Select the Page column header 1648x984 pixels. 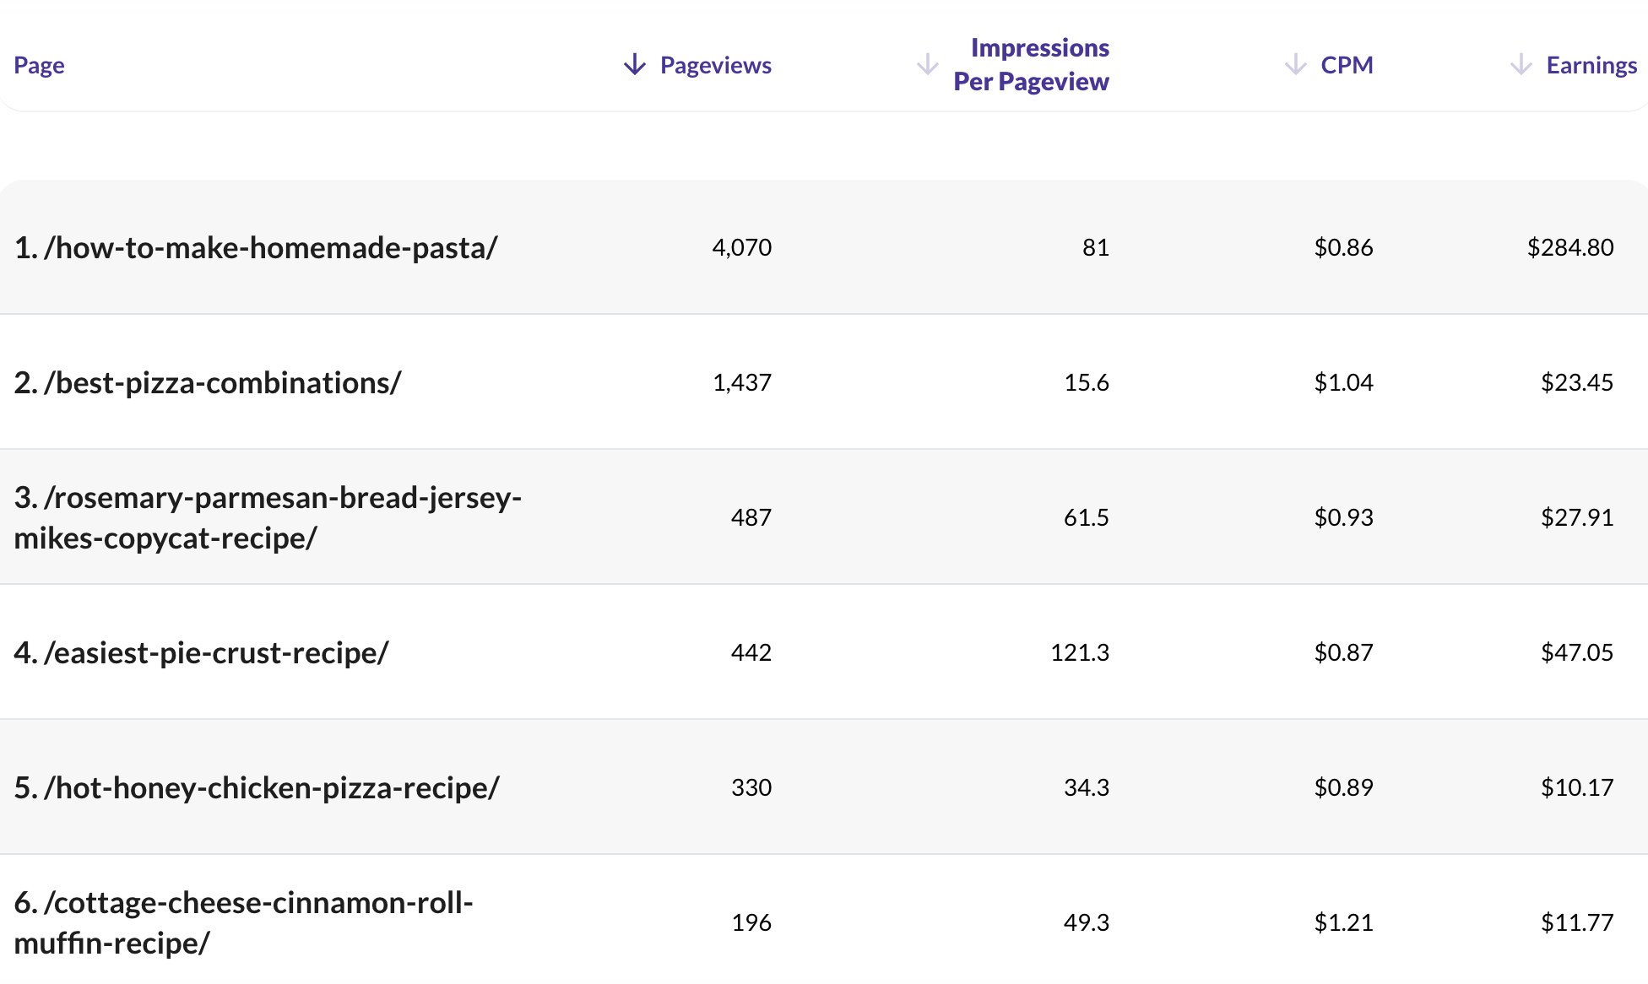[x=40, y=64]
